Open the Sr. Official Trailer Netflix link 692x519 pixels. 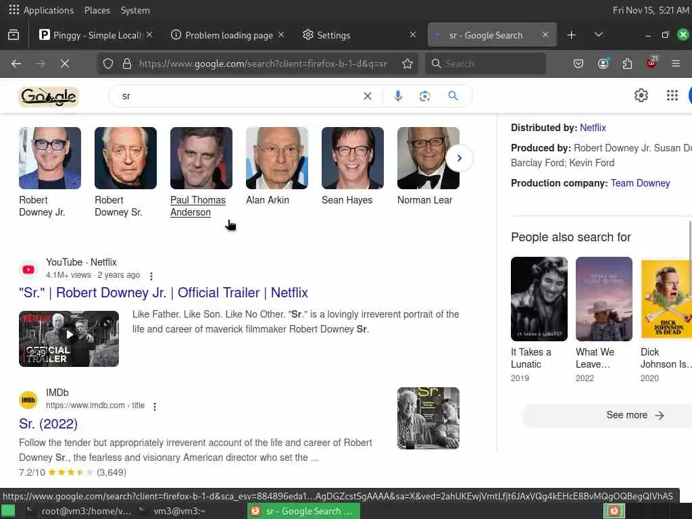[x=164, y=293]
